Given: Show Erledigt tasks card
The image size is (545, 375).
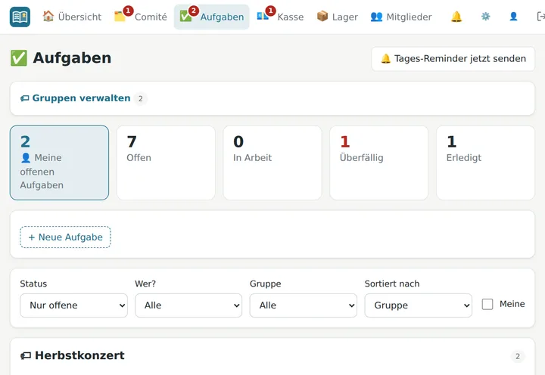Looking at the screenshot, I should 485,163.
